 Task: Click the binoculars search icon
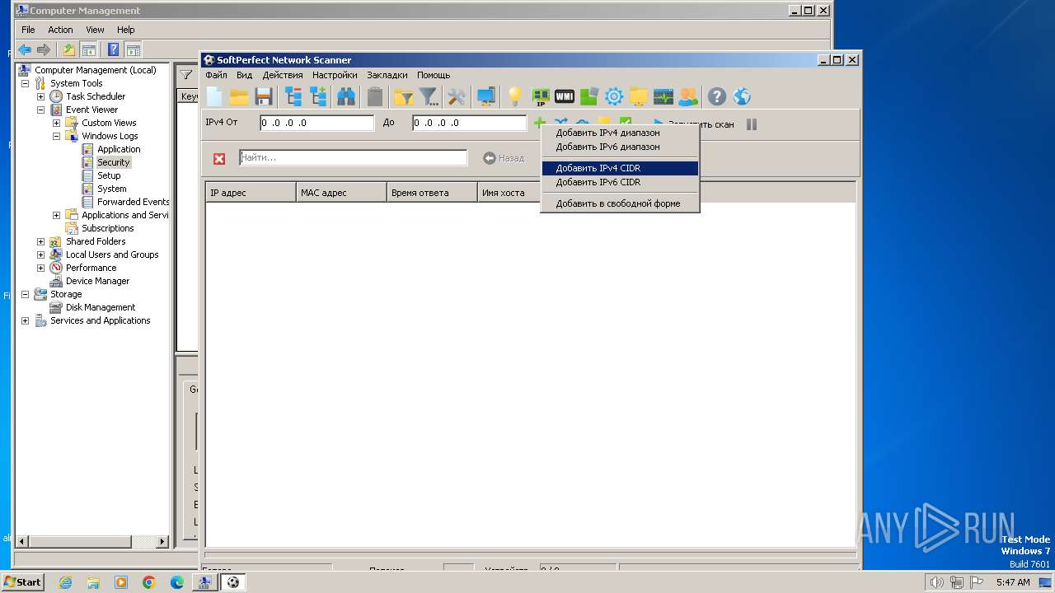click(x=346, y=97)
